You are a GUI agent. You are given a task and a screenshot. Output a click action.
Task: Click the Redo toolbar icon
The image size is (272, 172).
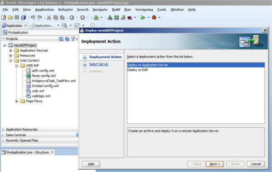coord(40,18)
